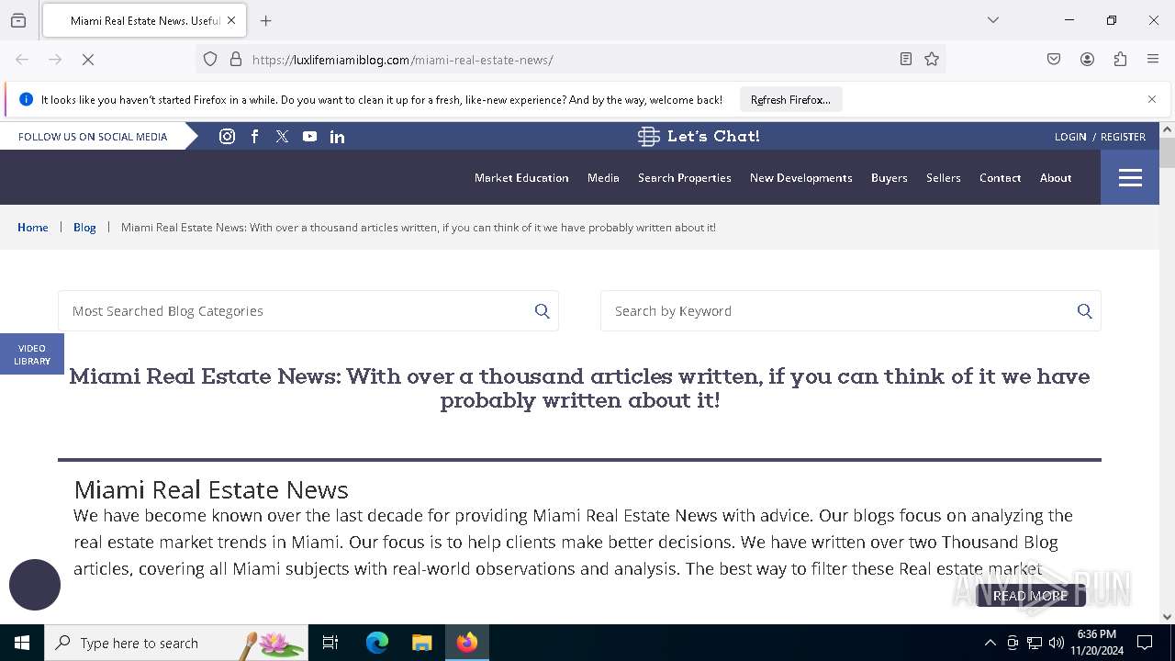
Task: Go back with Firefox back arrow
Action: pyautogui.click(x=22, y=60)
